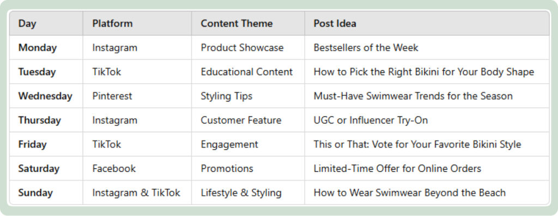The width and height of the screenshot is (558, 216).
Task: Select the Educational Content cell
Action: [247, 72]
